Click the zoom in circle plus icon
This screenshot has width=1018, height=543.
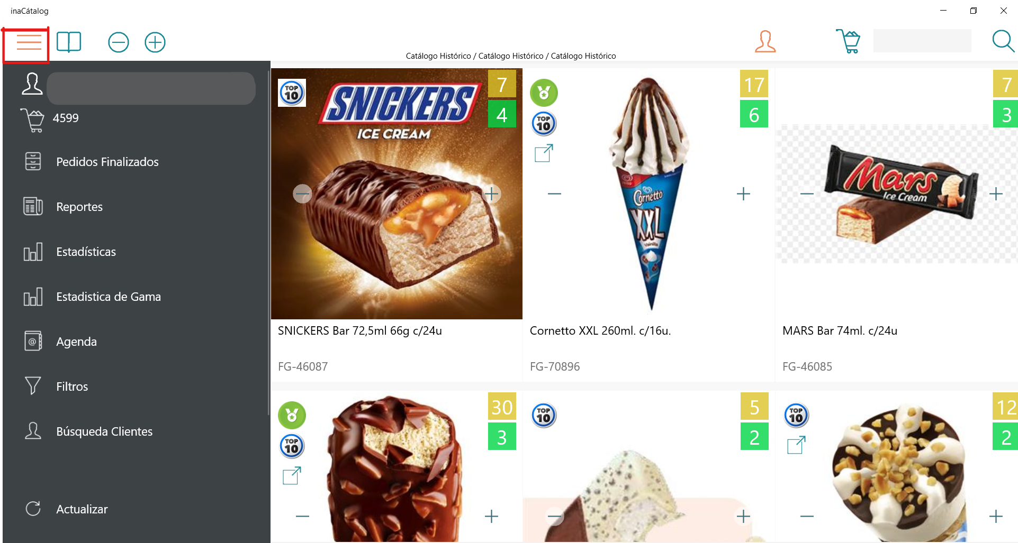pos(155,42)
